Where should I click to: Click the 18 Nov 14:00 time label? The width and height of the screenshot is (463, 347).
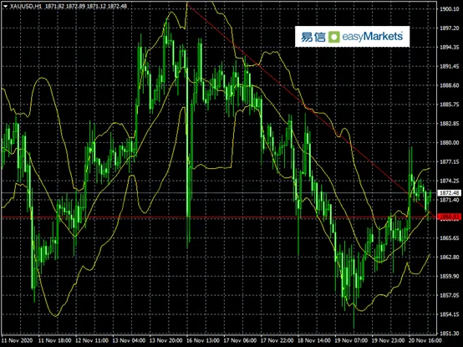(314, 340)
